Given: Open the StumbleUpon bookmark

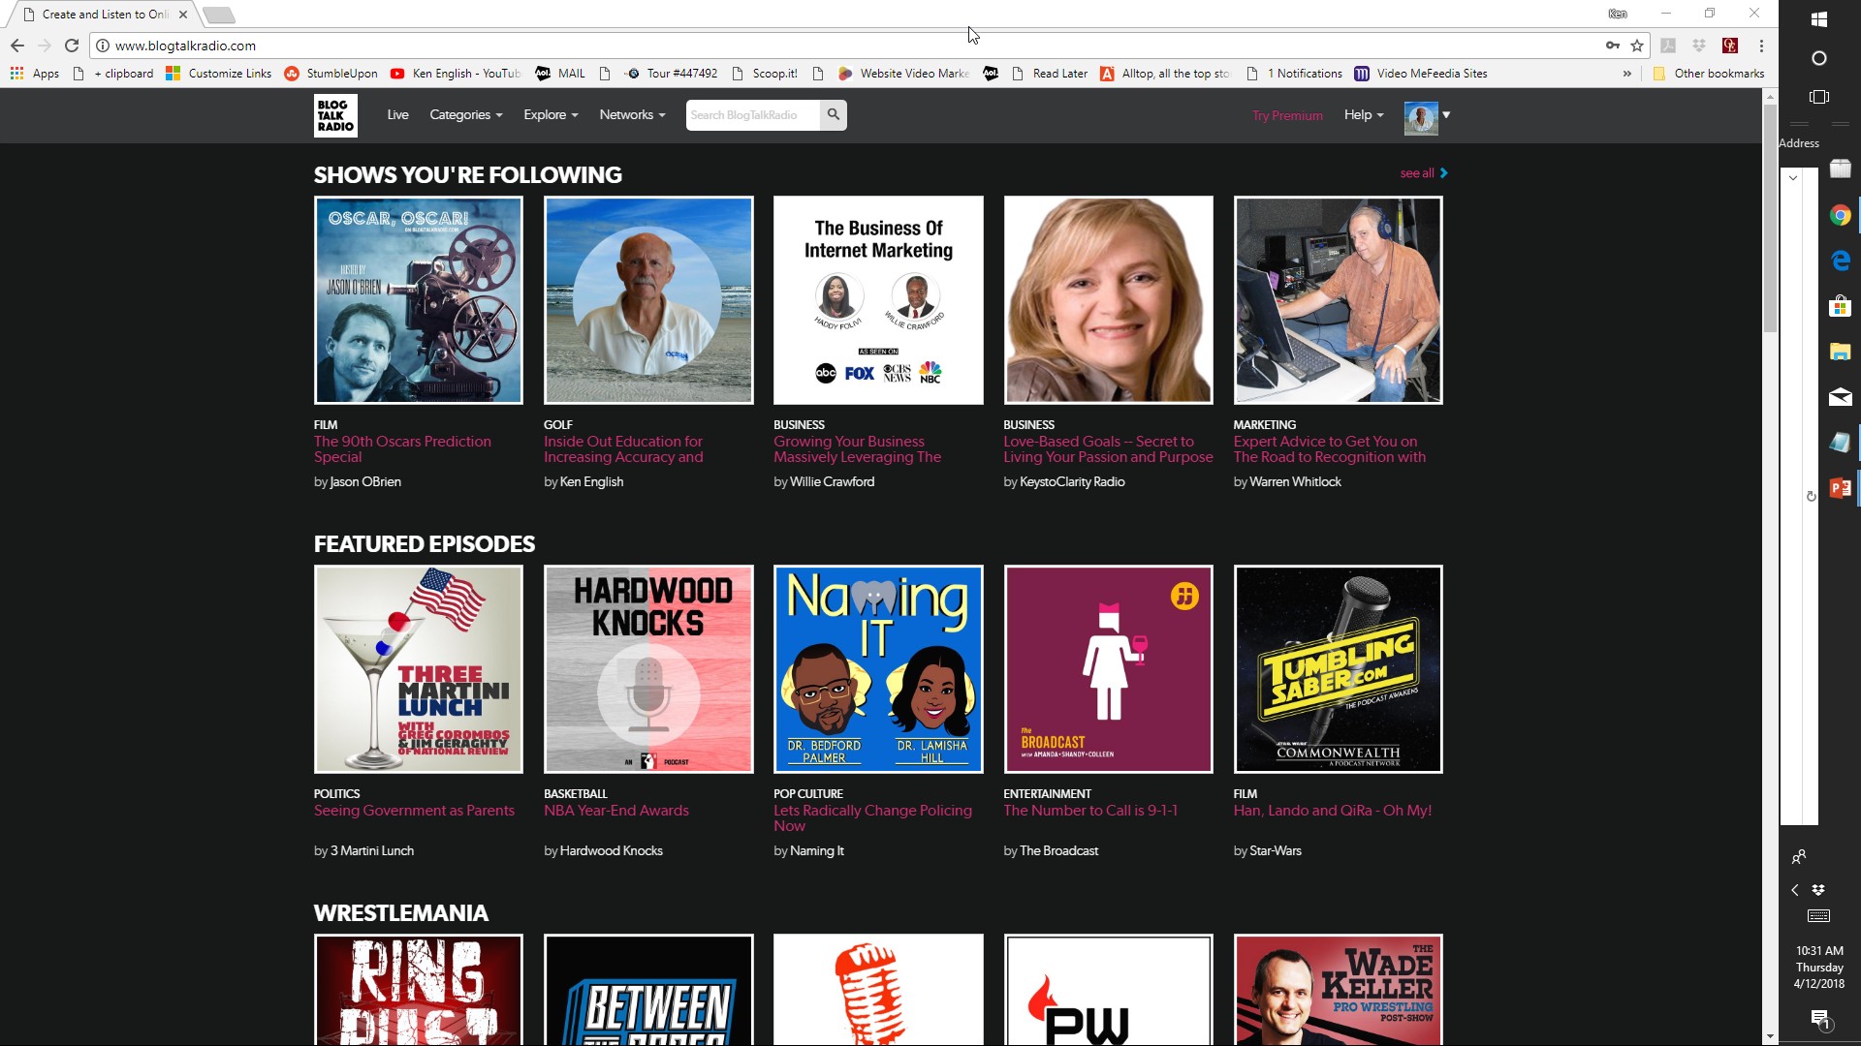Looking at the screenshot, I should click(x=331, y=74).
